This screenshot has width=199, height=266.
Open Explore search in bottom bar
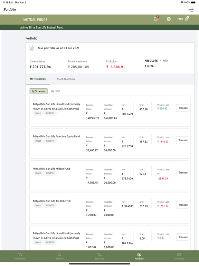click(x=59, y=256)
